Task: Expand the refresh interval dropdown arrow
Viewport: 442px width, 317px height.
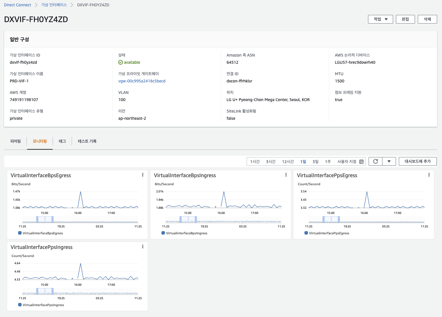Action: point(389,161)
